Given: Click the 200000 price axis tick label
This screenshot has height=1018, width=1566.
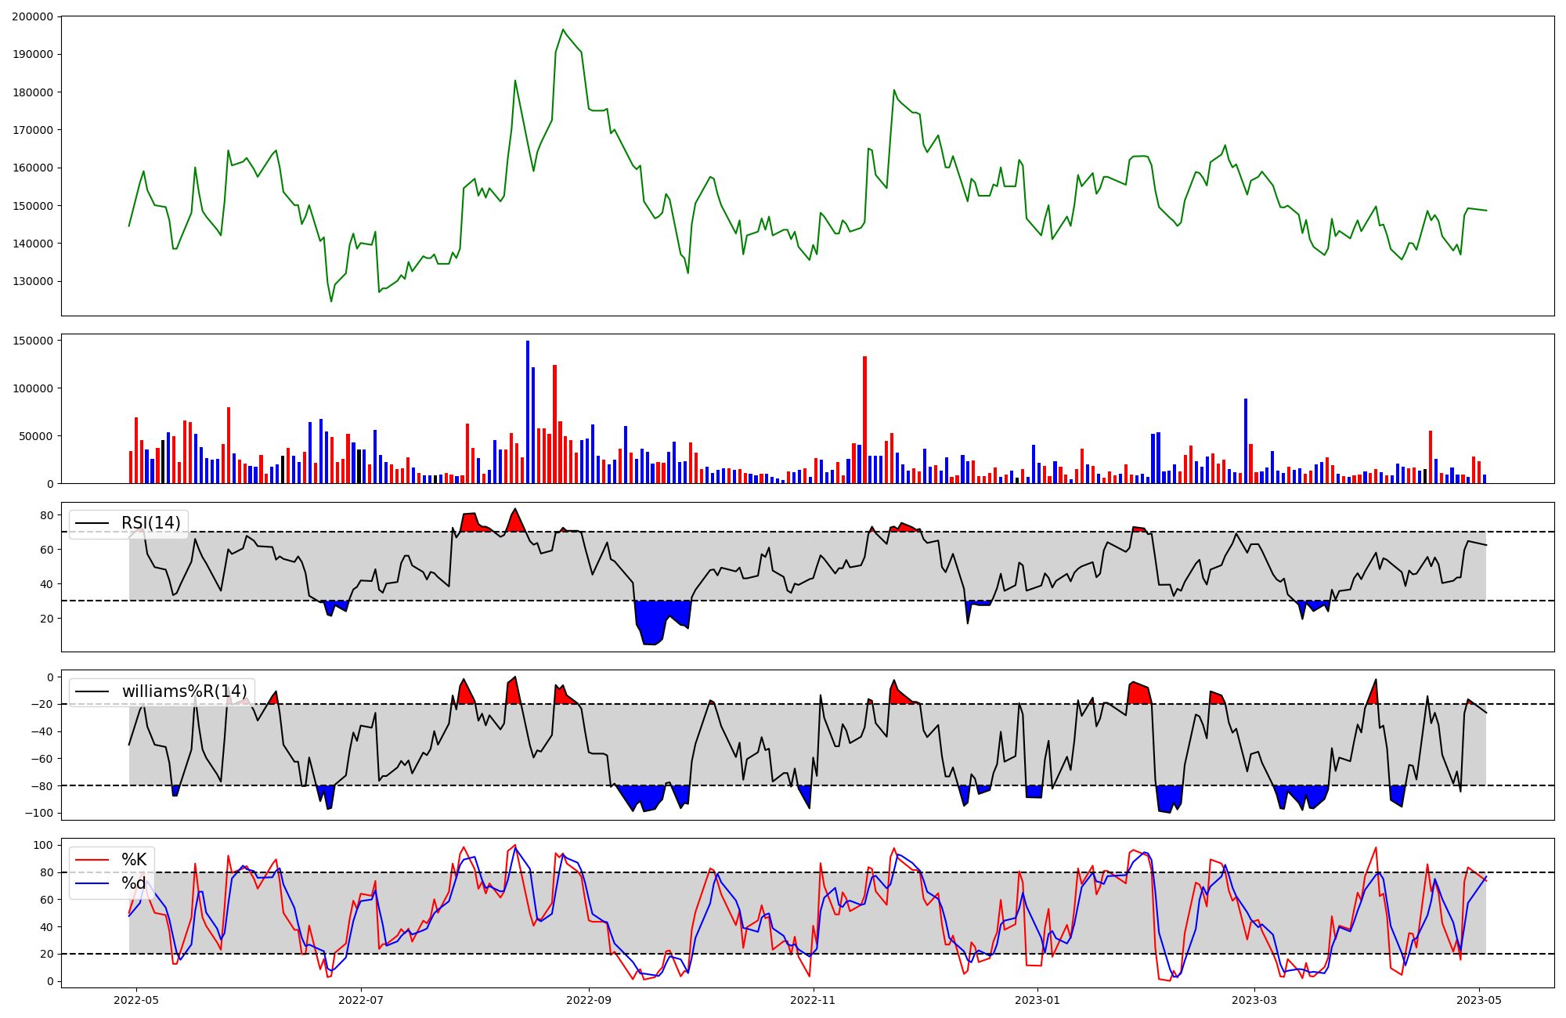Looking at the screenshot, I should tap(32, 16).
